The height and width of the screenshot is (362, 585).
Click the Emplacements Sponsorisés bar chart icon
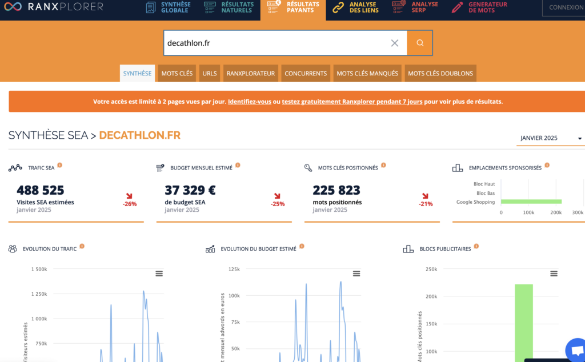coord(458,168)
